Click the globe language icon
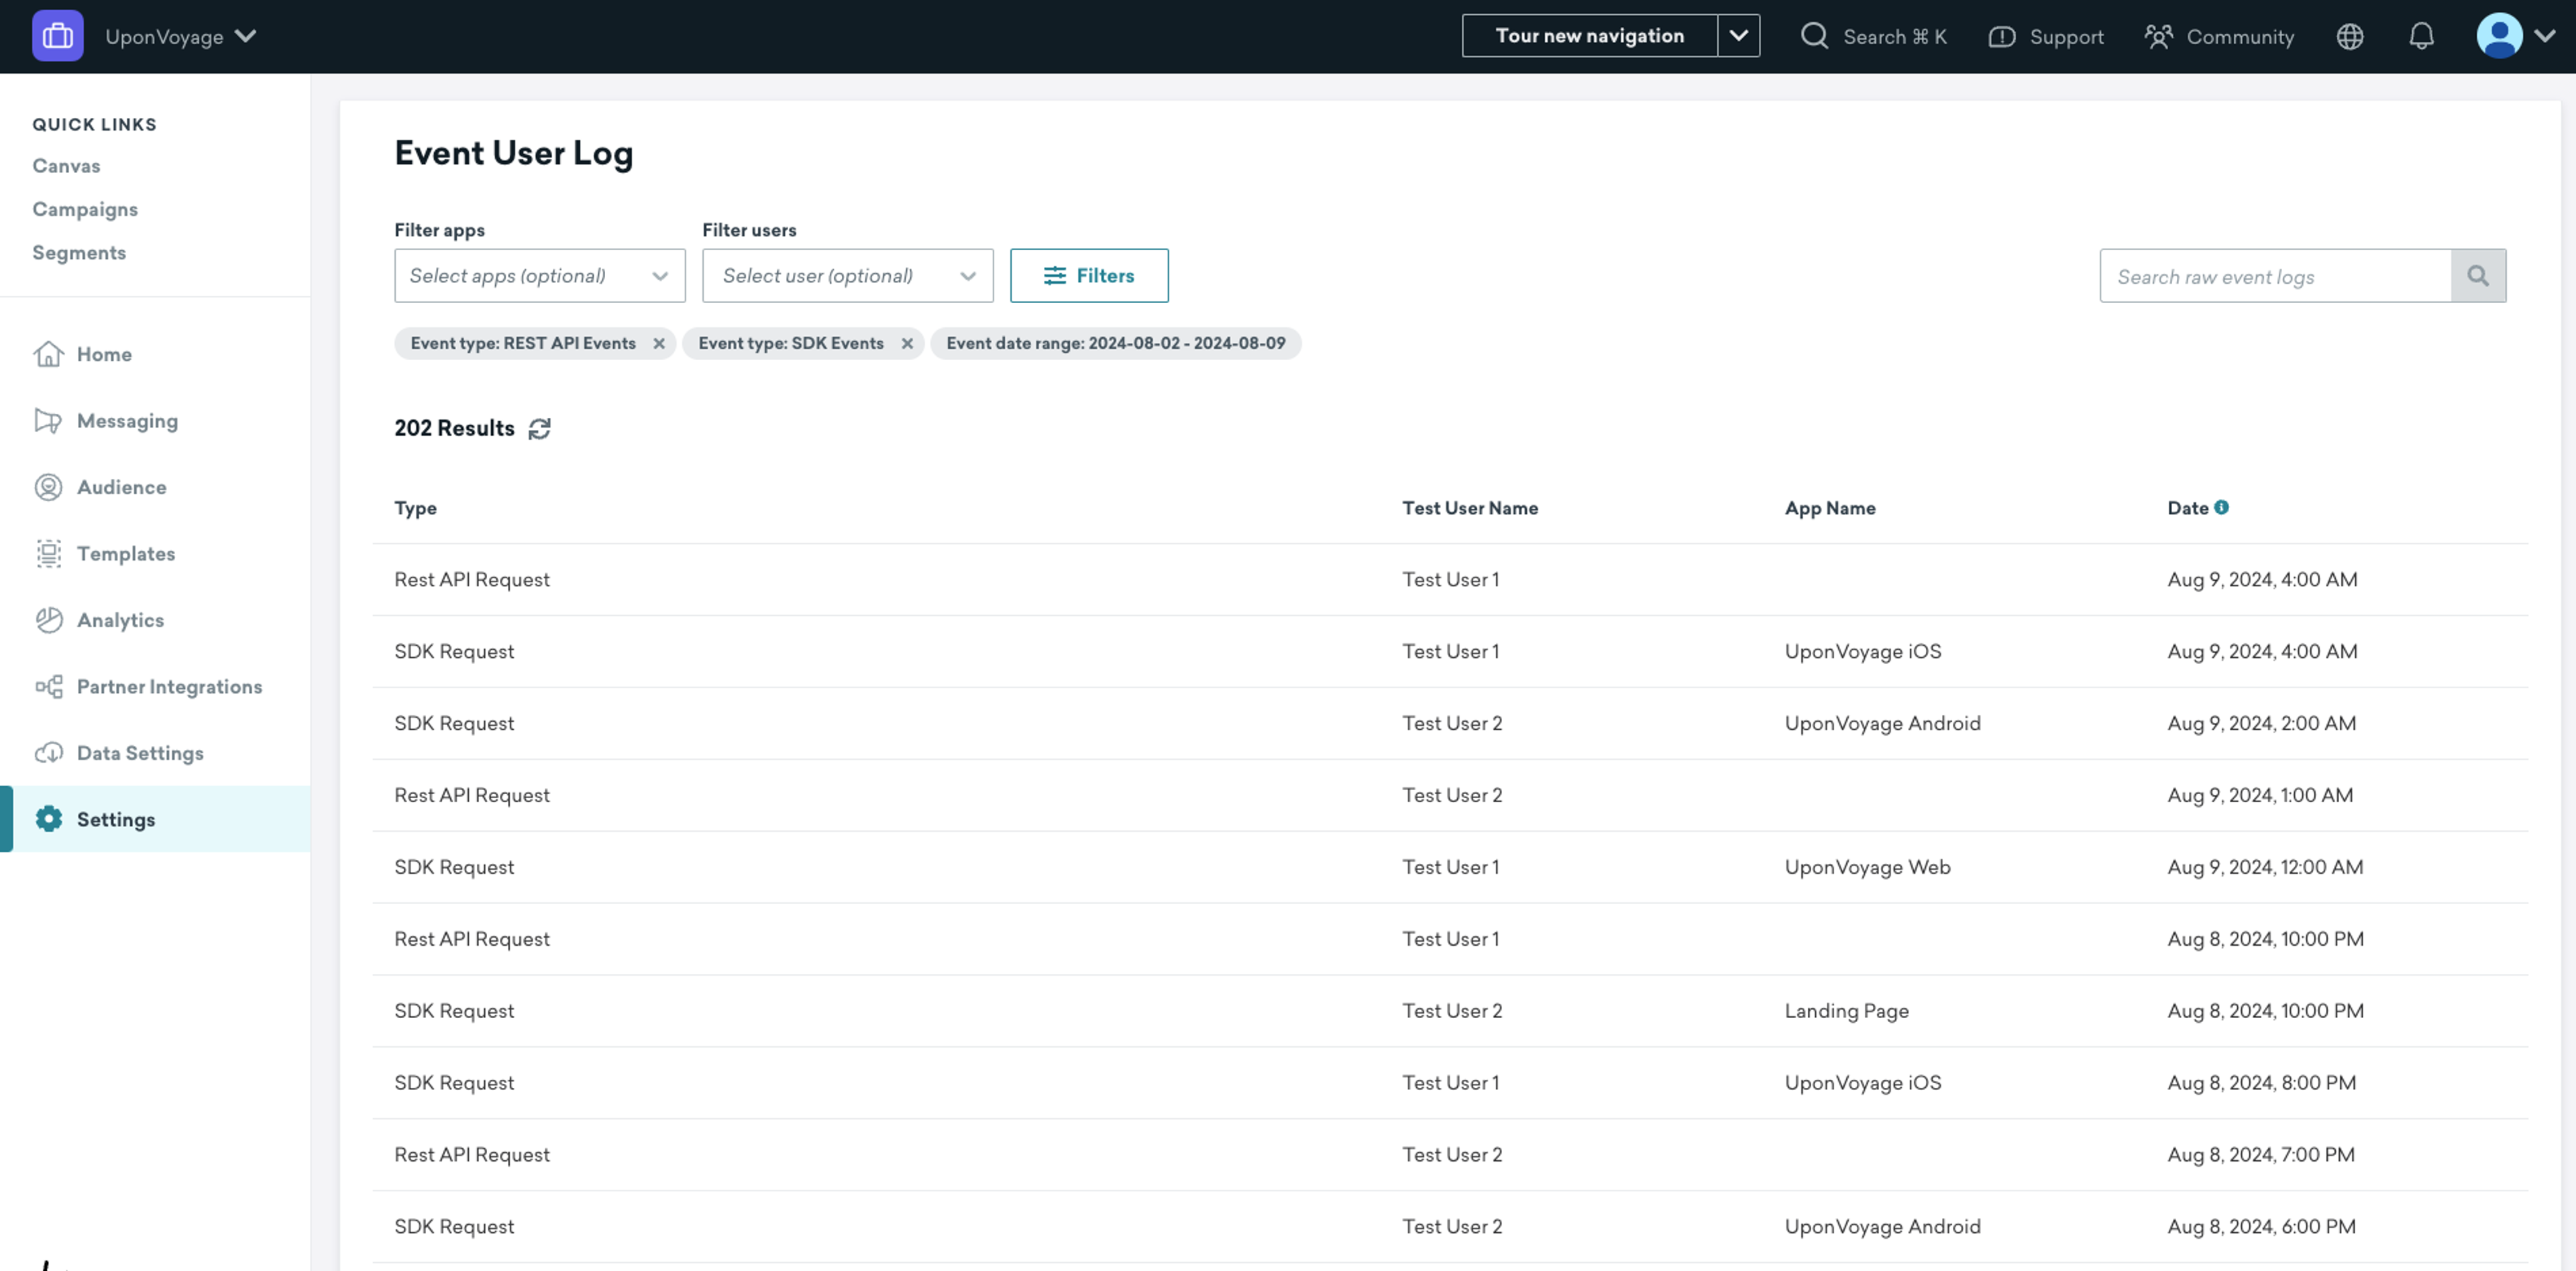Screen dimensions: 2576x1271 coord(2349,37)
